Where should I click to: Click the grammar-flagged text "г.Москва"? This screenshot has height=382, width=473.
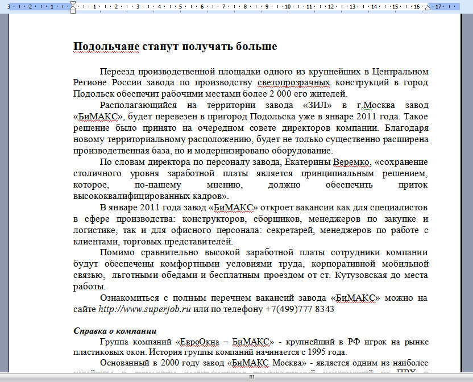[376, 105]
